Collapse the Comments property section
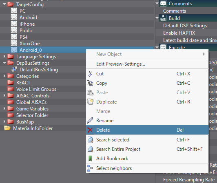This screenshot has height=183, width=217. pos(157,3)
